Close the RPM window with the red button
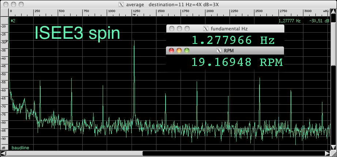Viewport: 337px width, 157px height. click(x=171, y=51)
